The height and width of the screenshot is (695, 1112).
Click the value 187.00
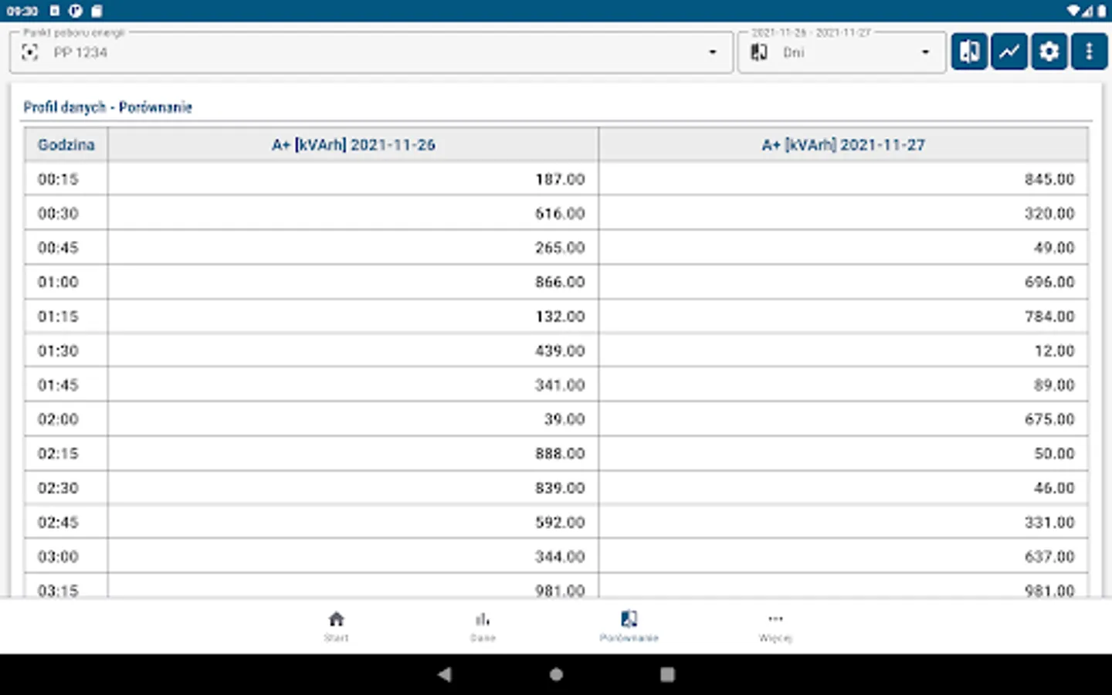pos(560,179)
